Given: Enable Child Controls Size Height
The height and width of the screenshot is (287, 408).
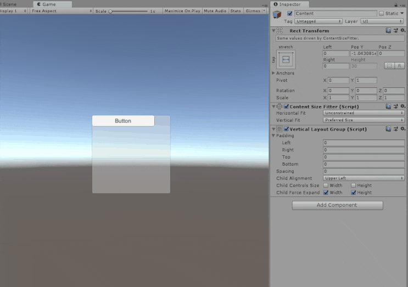Looking at the screenshot, I should click(x=353, y=185).
